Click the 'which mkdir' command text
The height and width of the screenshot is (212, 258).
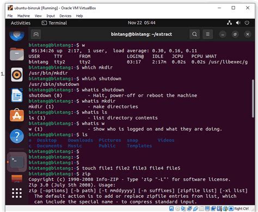(x=97, y=67)
